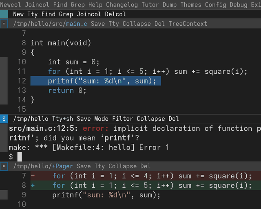The image size is (261, 209).
Task: Click line number 15 in main.c
Action: [22, 110]
